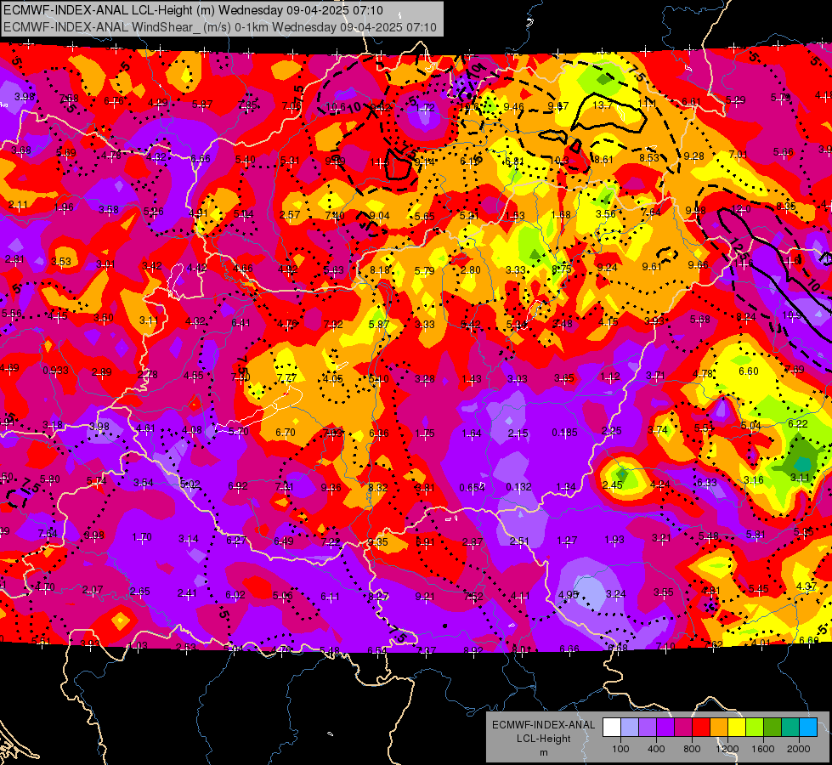Click the WindShear 0-1km title line
Viewport: 832px width, 765px height.
point(219,27)
